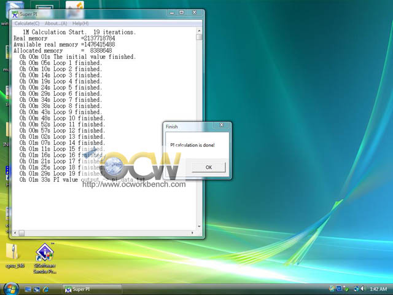Viewport: 393px width, 295px height.
Task: Open the cpuz_146 folder on desktop
Action: [x=14, y=255]
